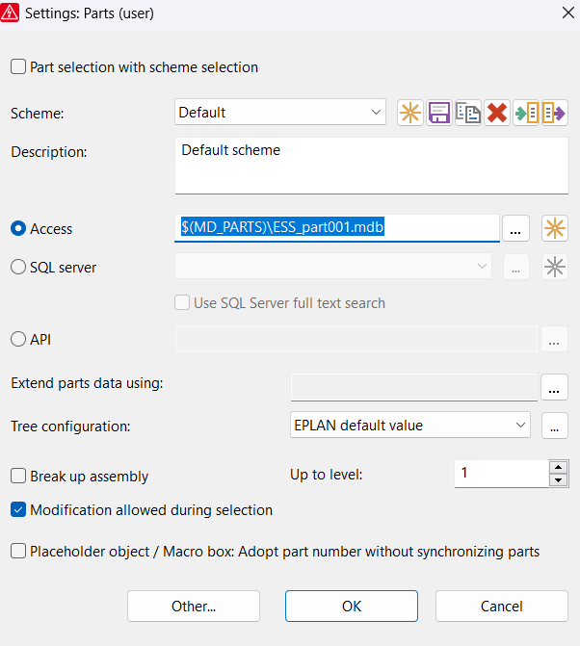Decrease Up to level with down arrow
The image size is (580, 646).
point(559,480)
